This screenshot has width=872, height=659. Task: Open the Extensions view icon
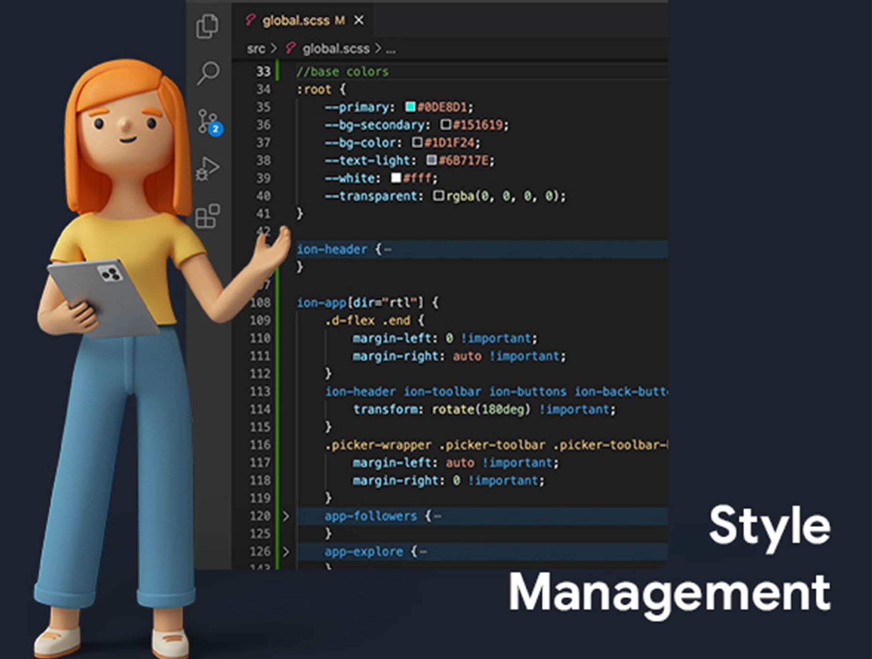(x=207, y=216)
